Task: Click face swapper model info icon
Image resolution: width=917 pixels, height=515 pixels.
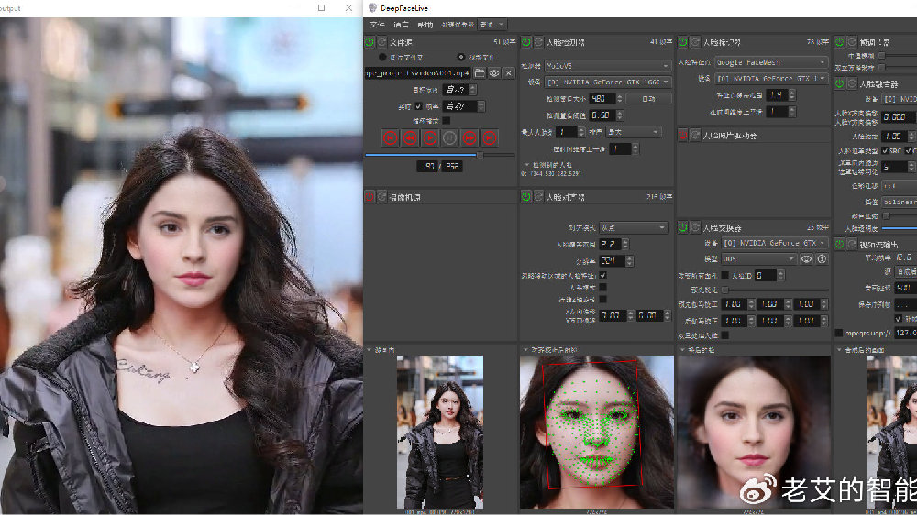Action: 822,259
